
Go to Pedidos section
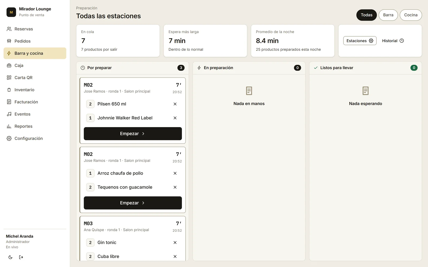pyautogui.click(x=35, y=41)
